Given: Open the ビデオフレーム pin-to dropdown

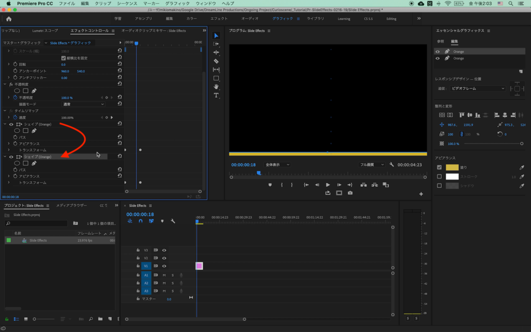Looking at the screenshot, I should 478,89.
